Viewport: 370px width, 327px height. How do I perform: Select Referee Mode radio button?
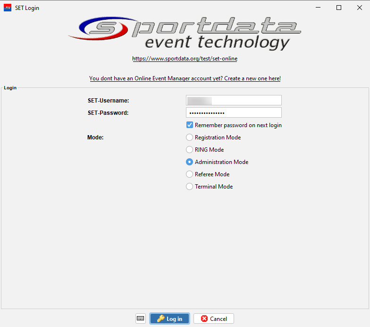pos(190,174)
